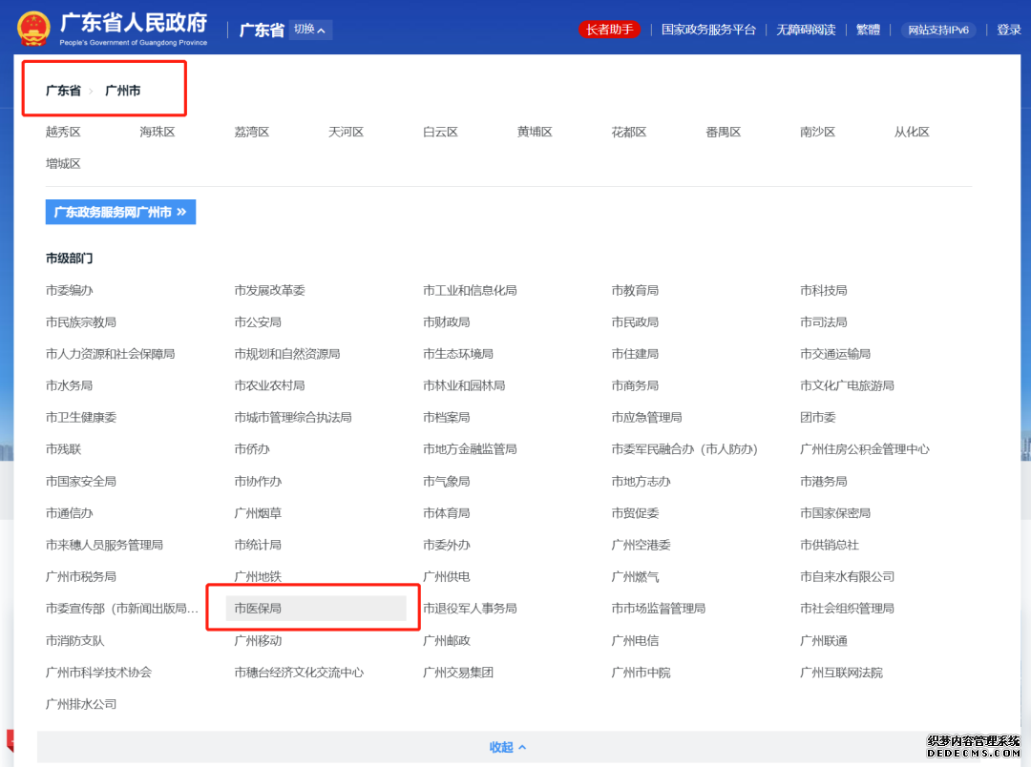
Task: Open 广东政务服务网广州市 button
Action: coord(120,212)
